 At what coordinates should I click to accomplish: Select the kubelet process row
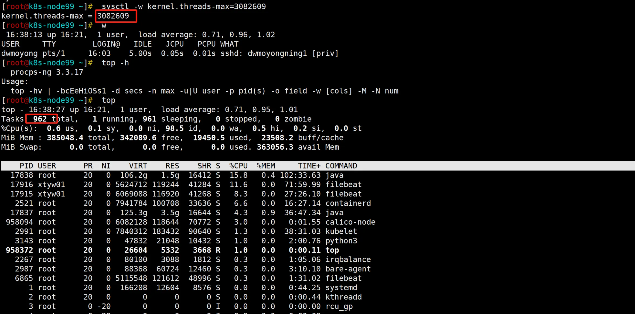point(341,231)
